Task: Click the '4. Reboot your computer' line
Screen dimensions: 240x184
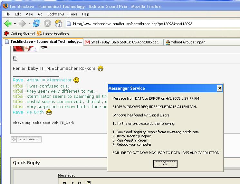Action: (132, 144)
